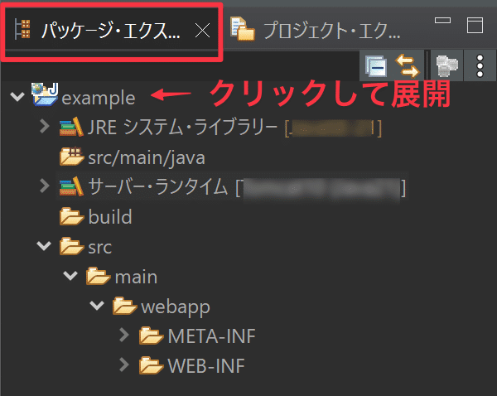Click the JRE システム・ライブラリー library icon
The width and height of the screenshot is (497, 396).
click(x=71, y=128)
